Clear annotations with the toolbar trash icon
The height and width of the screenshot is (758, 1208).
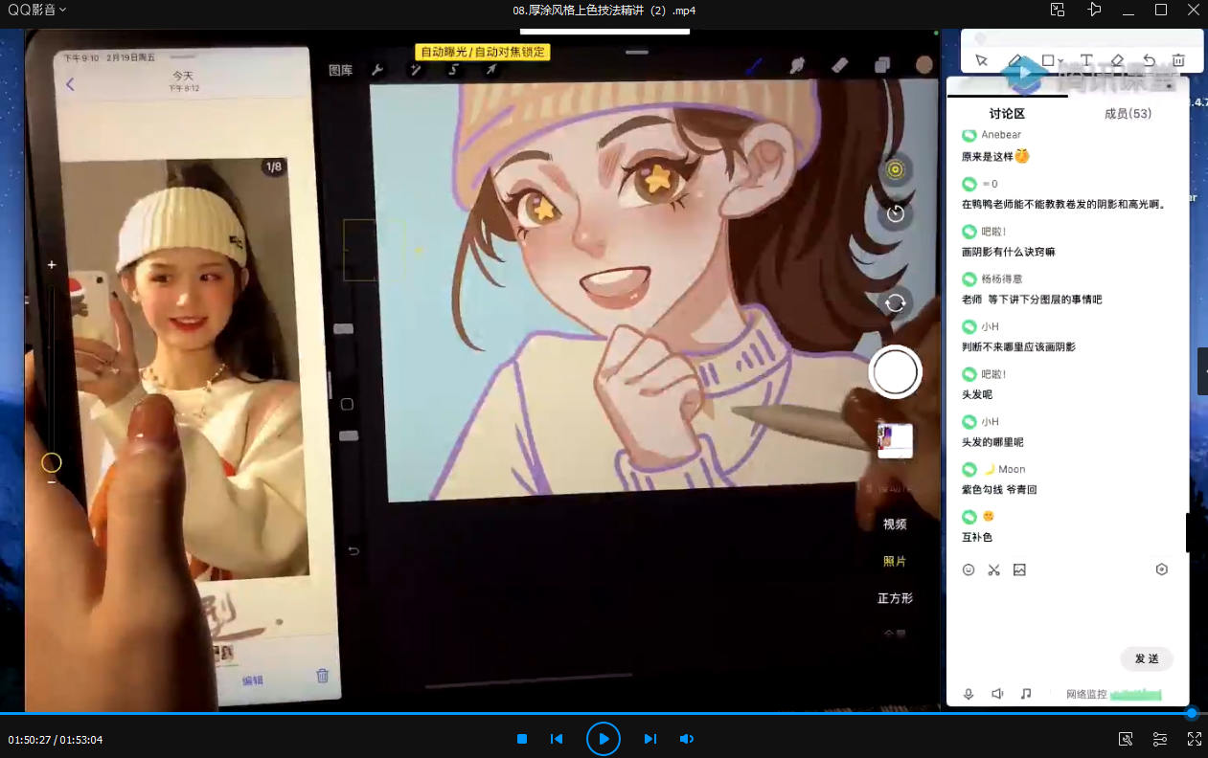point(1178,60)
